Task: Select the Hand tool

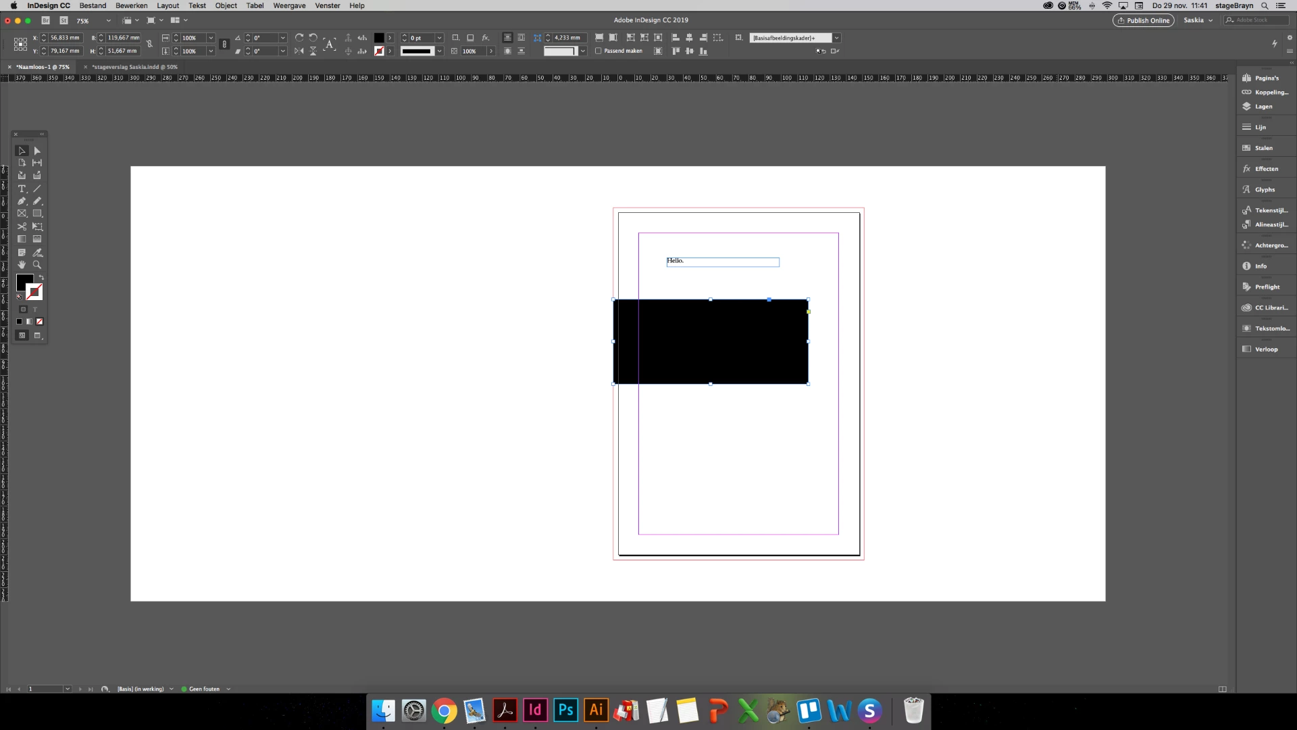Action: point(22,265)
